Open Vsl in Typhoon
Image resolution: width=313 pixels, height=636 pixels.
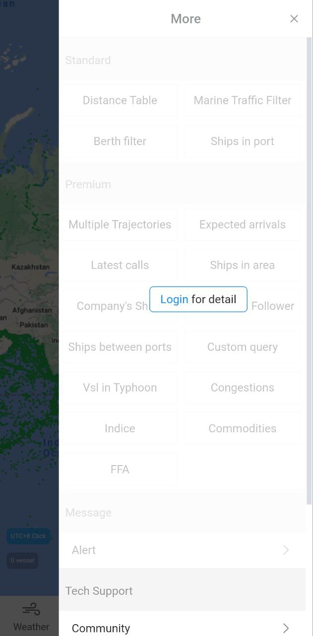click(x=120, y=388)
